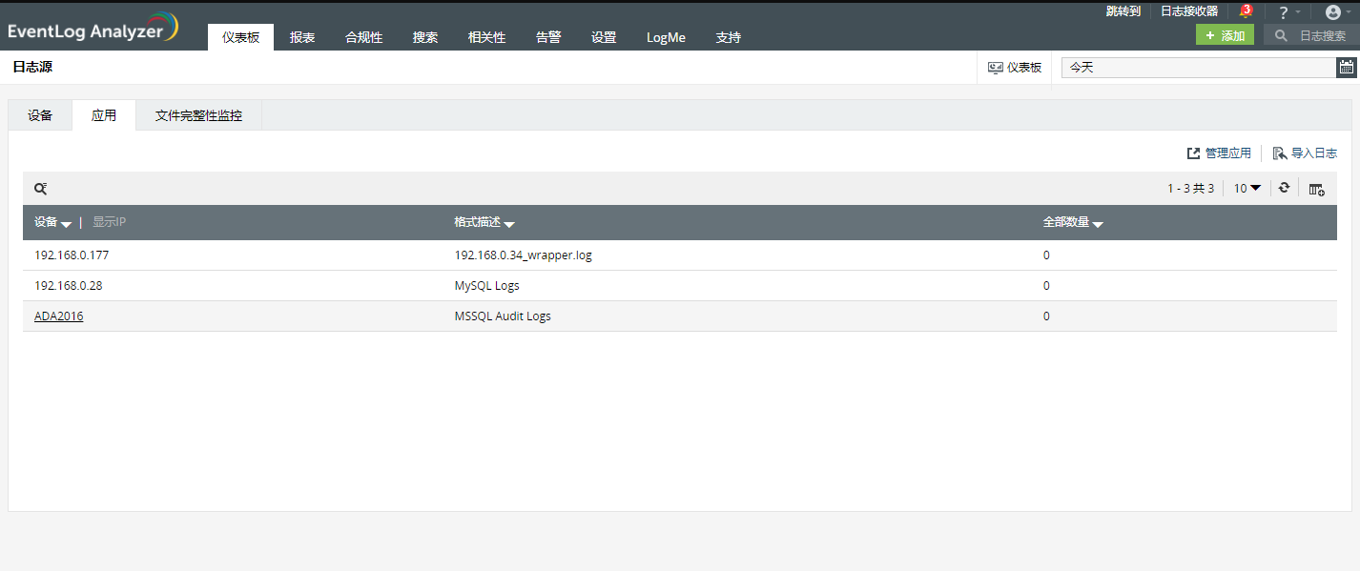Open the 仪表板 view button beside date
Viewport: 1360px width, 571px height.
pyautogui.click(x=1014, y=68)
